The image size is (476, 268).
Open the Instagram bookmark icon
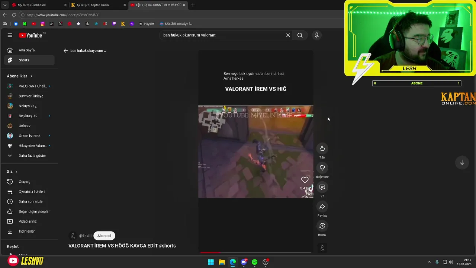pyautogui.click(x=42, y=24)
